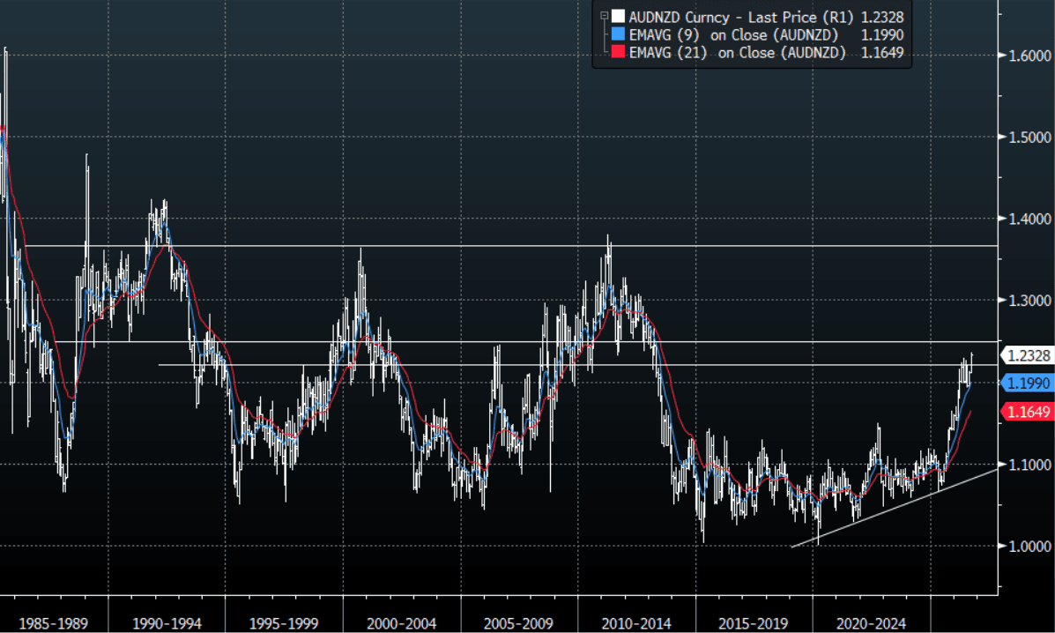Click the 2020-2024 time axis label

click(x=872, y=623)
